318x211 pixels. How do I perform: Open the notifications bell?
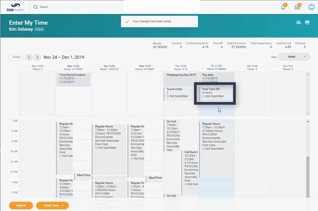tap(283, 7)
